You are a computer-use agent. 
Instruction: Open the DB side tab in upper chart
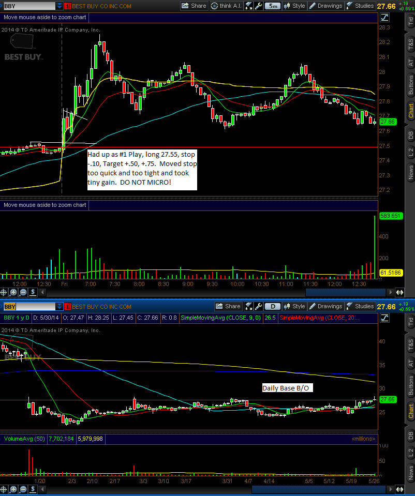pos(410,135)
